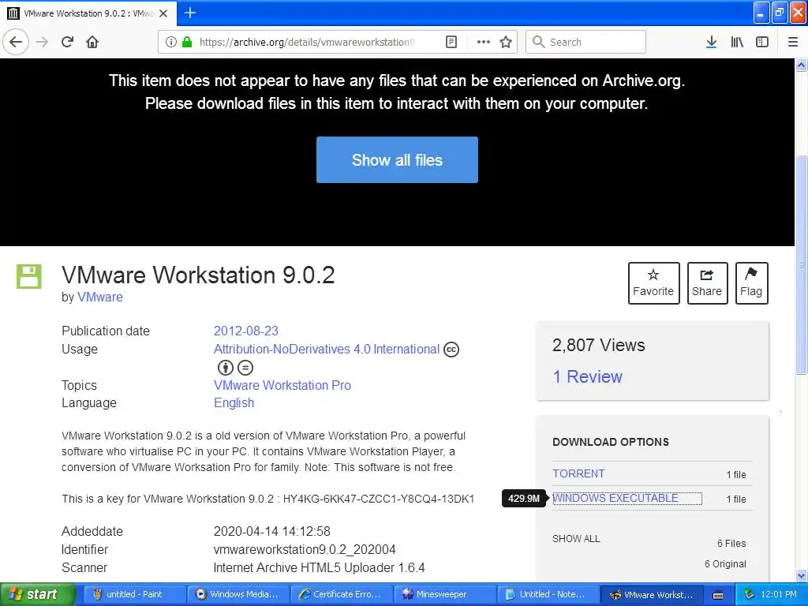Viewport: 808px width, 606px height.
Task: Add item to favorites with Favorite button
Action: point(653,283)
